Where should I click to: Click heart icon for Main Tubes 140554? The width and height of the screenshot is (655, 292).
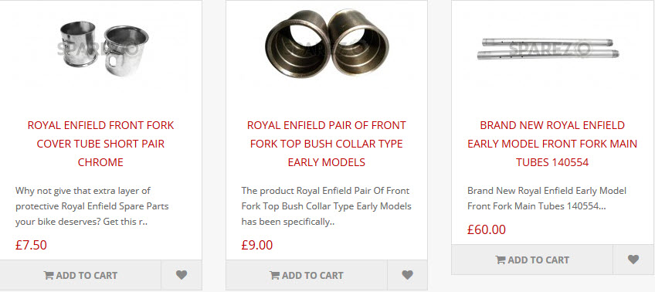click(633, 260)
